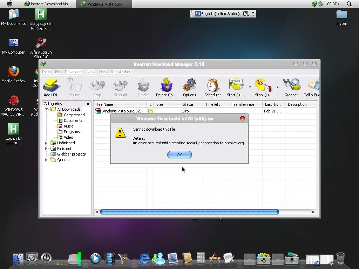The width and height of the screenshot is (359, 269).
Task: Sort by Description column header
Action: point(300,104)
